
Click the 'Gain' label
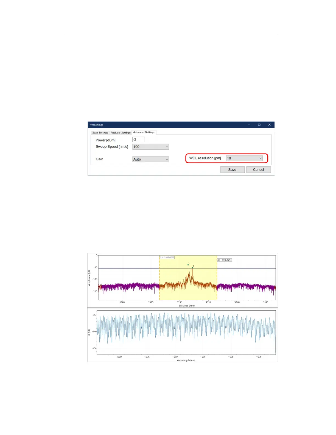tap(99, 159)
